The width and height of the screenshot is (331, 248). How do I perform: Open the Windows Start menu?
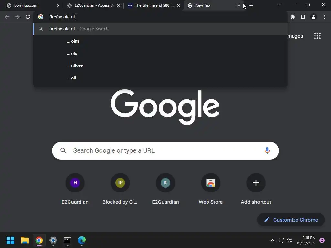click(10, 240)
